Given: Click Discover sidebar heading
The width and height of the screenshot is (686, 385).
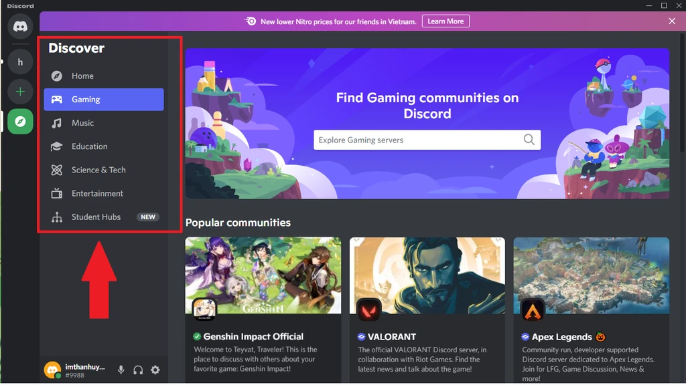Looking at the screenshot, I should (x=76, y=48).
